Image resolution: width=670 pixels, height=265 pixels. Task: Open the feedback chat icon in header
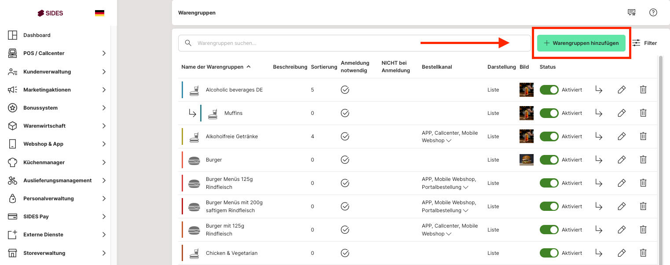[x=632, y=12]
